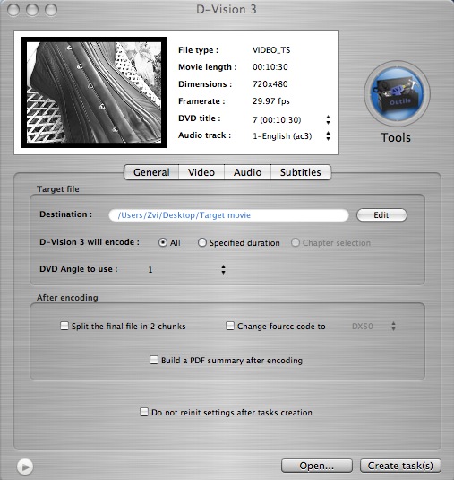Open the Audio tab
Image resolution: width=454 pixels, height=480 pixels.
coord(247,172)
